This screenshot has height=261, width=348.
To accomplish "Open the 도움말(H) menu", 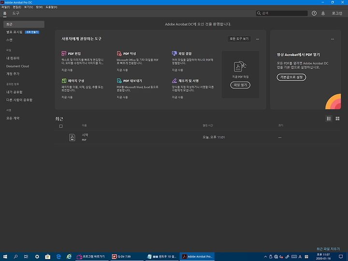I will 52,7.
